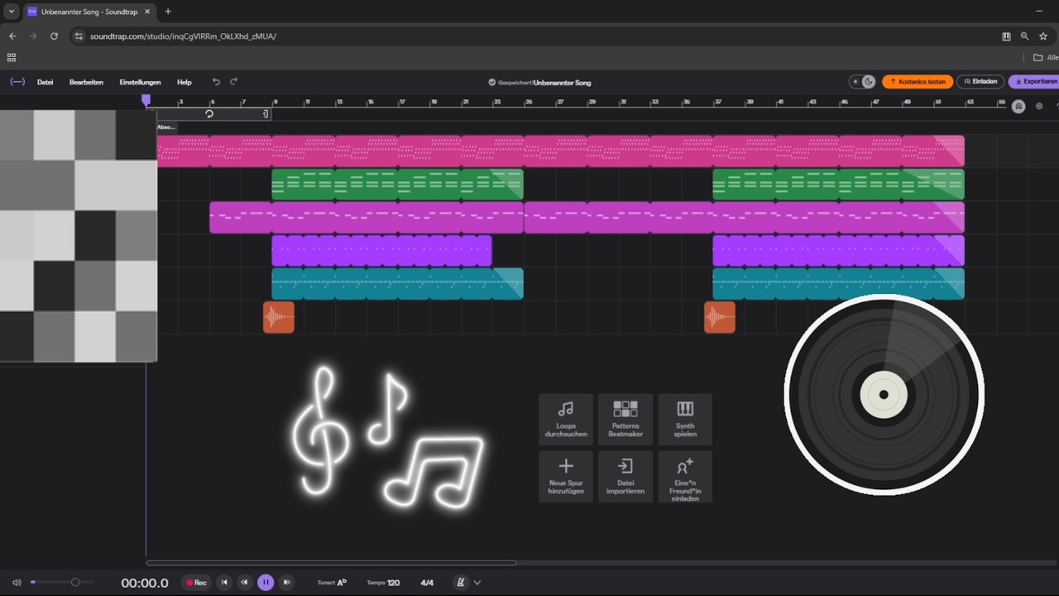Click the site info icon in address bar
The image size is (1059, 596).
[x=79, y=36]
